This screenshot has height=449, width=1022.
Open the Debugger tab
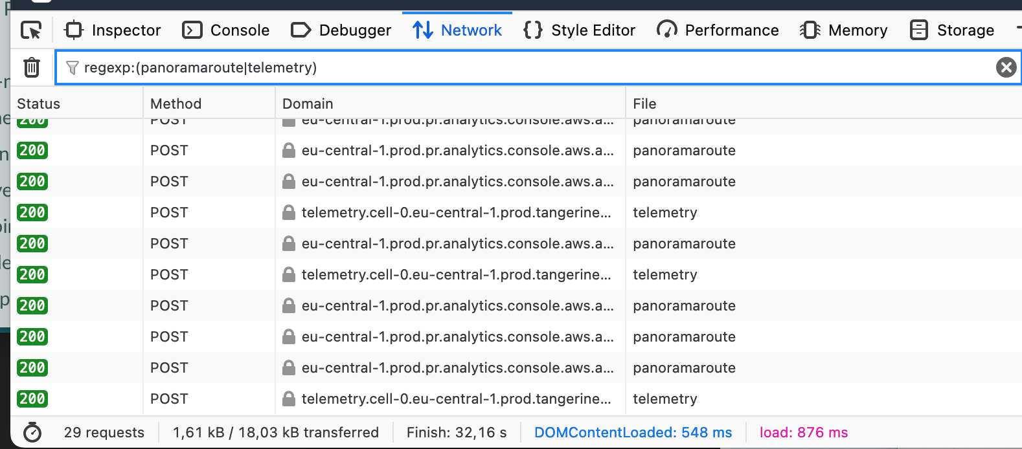pyautogui.click(x=341, y=30)
